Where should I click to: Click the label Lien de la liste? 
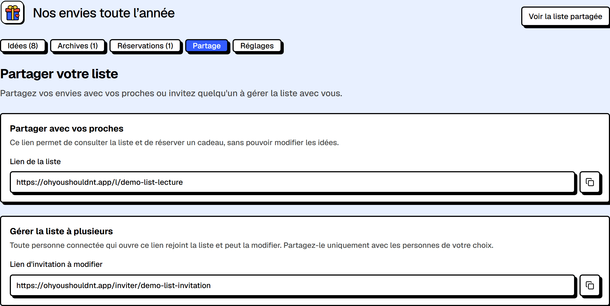tap(35, 162)
